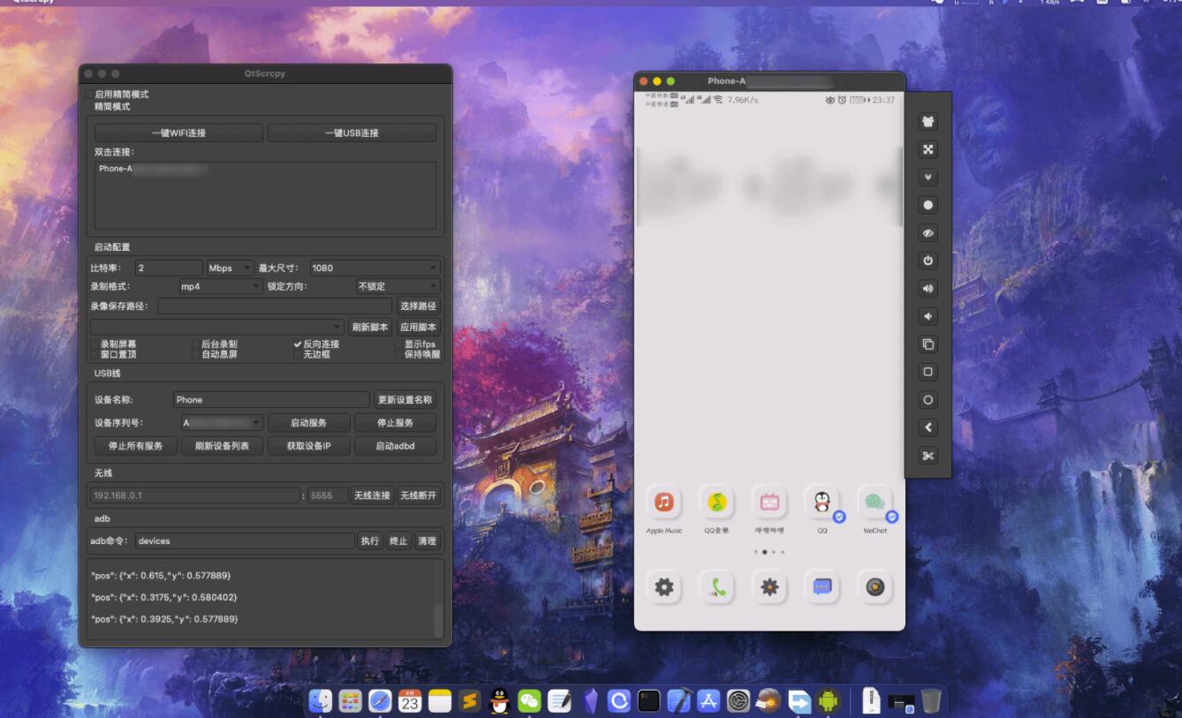Screen dimensions: 1182x718
Task: Open the Android robot icon in the dock
Action: click(828, 701)
